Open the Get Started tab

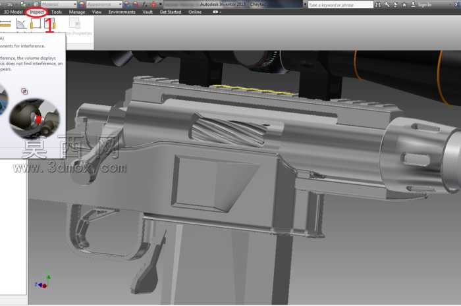click(170, 12)
